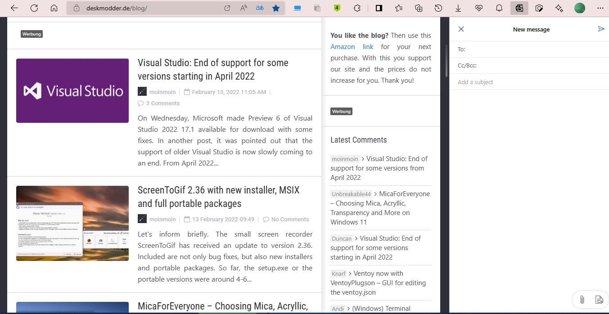View site information lock icon

76,8
